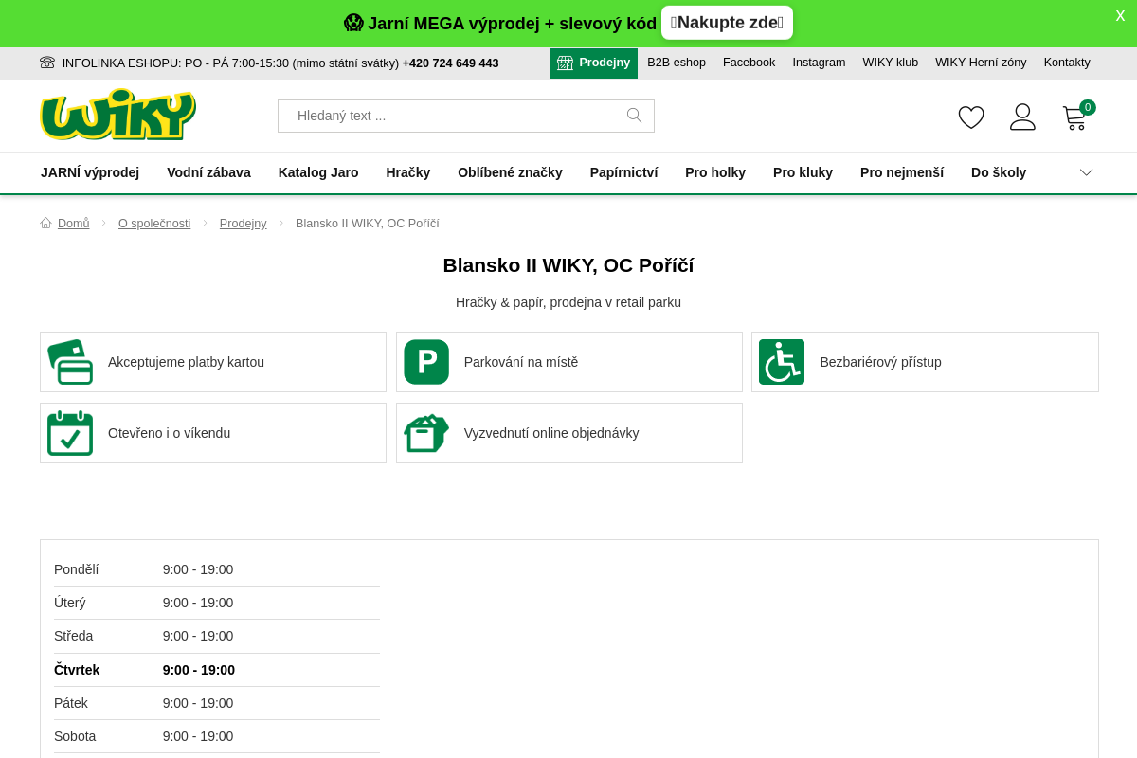Click the store icon in Prodejny button
The width and height of the screenshot is (1137, 758).
[x=565, y=63]
